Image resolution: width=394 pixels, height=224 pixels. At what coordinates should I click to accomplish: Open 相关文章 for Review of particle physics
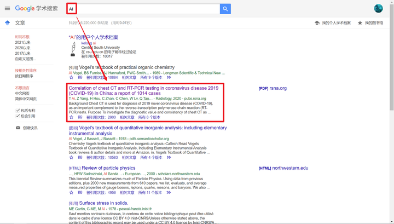[127, 193]
